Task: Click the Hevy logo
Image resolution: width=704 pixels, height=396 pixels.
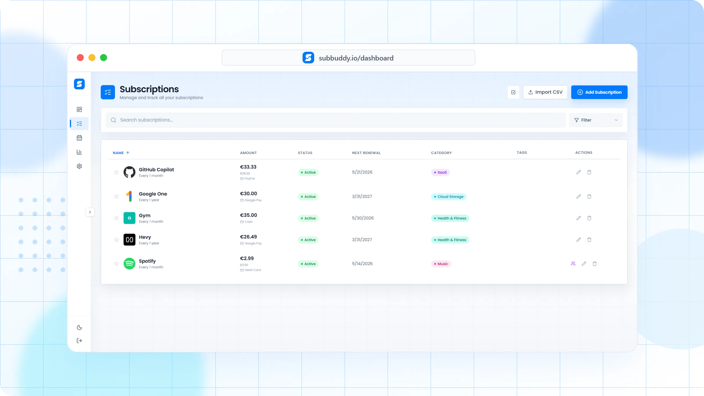Action: coord(129,240)
